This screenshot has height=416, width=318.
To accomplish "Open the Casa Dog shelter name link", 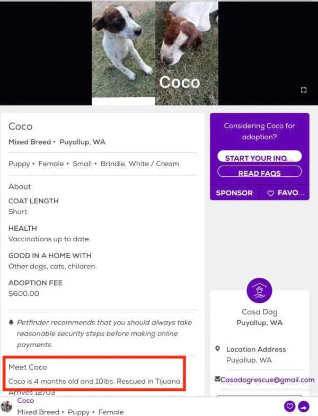I will (259, 312).
